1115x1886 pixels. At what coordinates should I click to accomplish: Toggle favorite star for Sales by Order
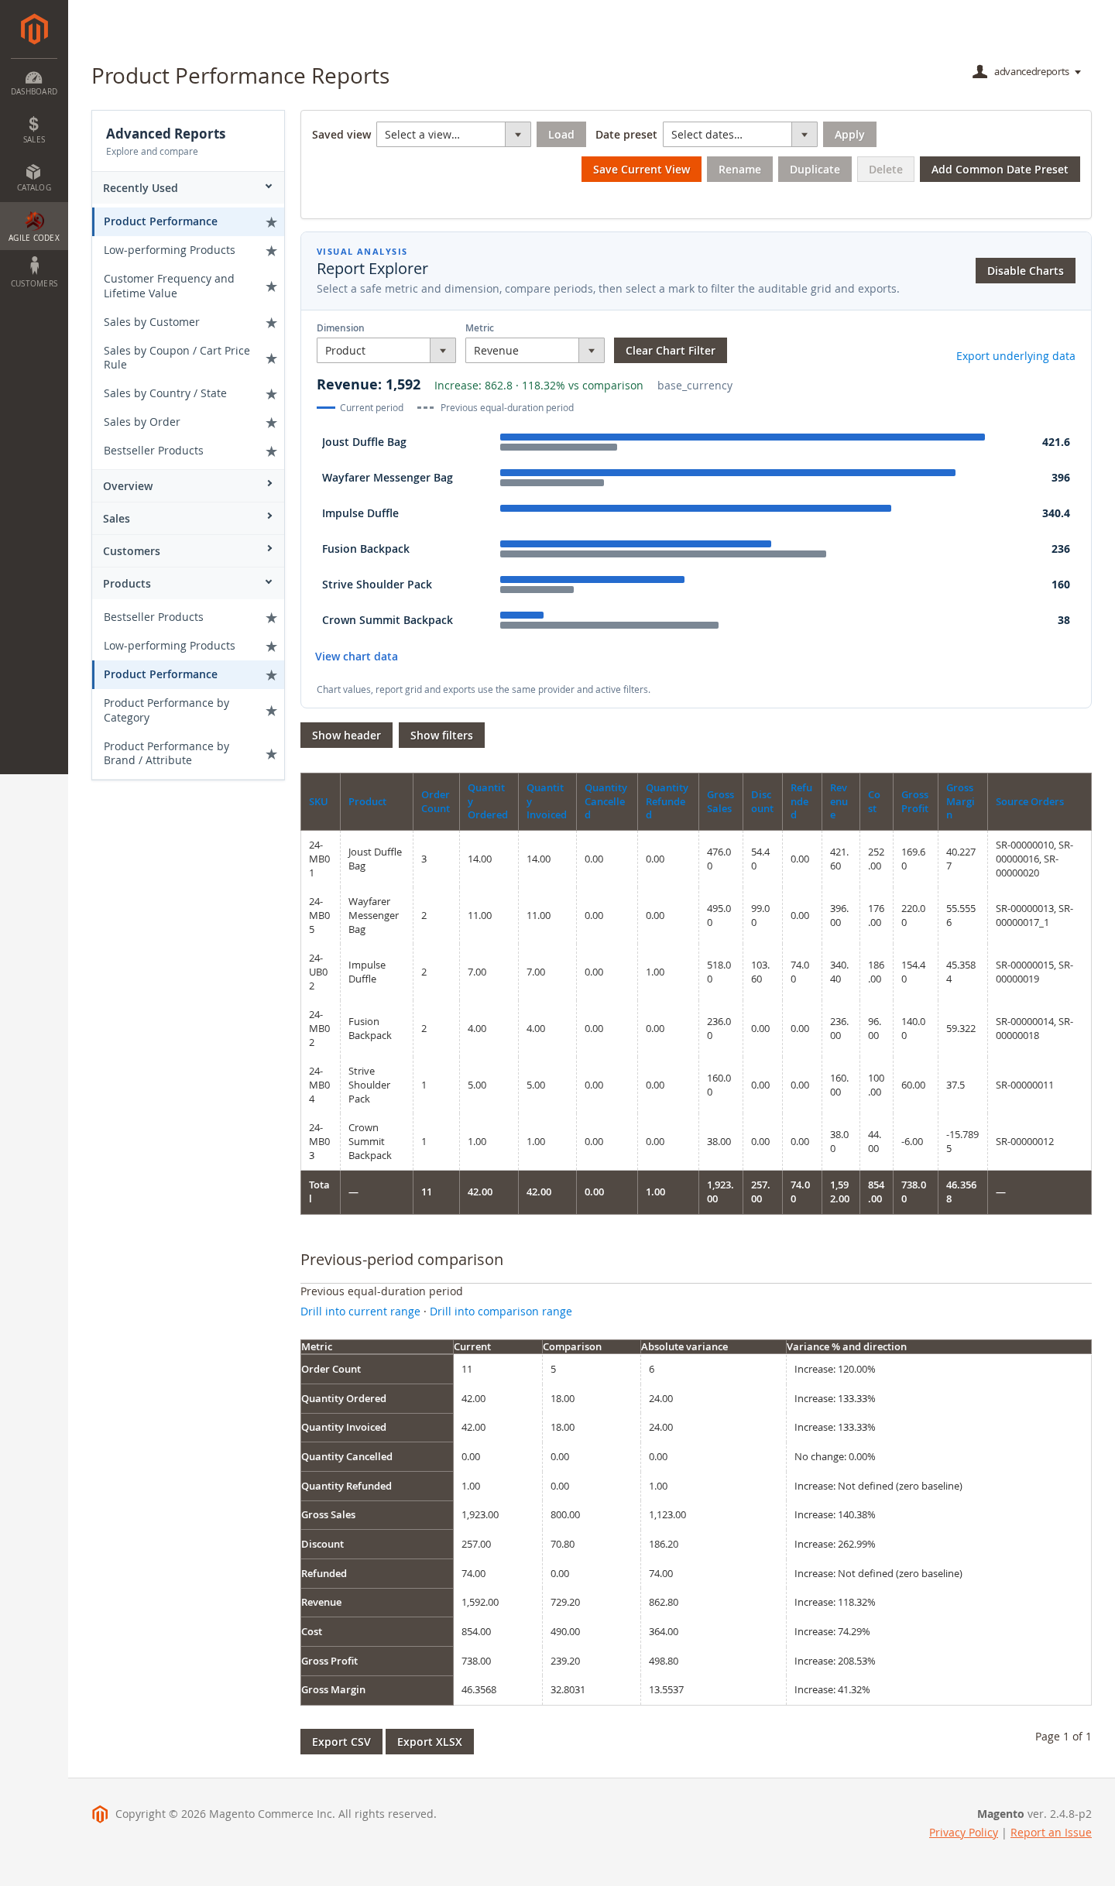pyautogui.click(x=271, y=423)
